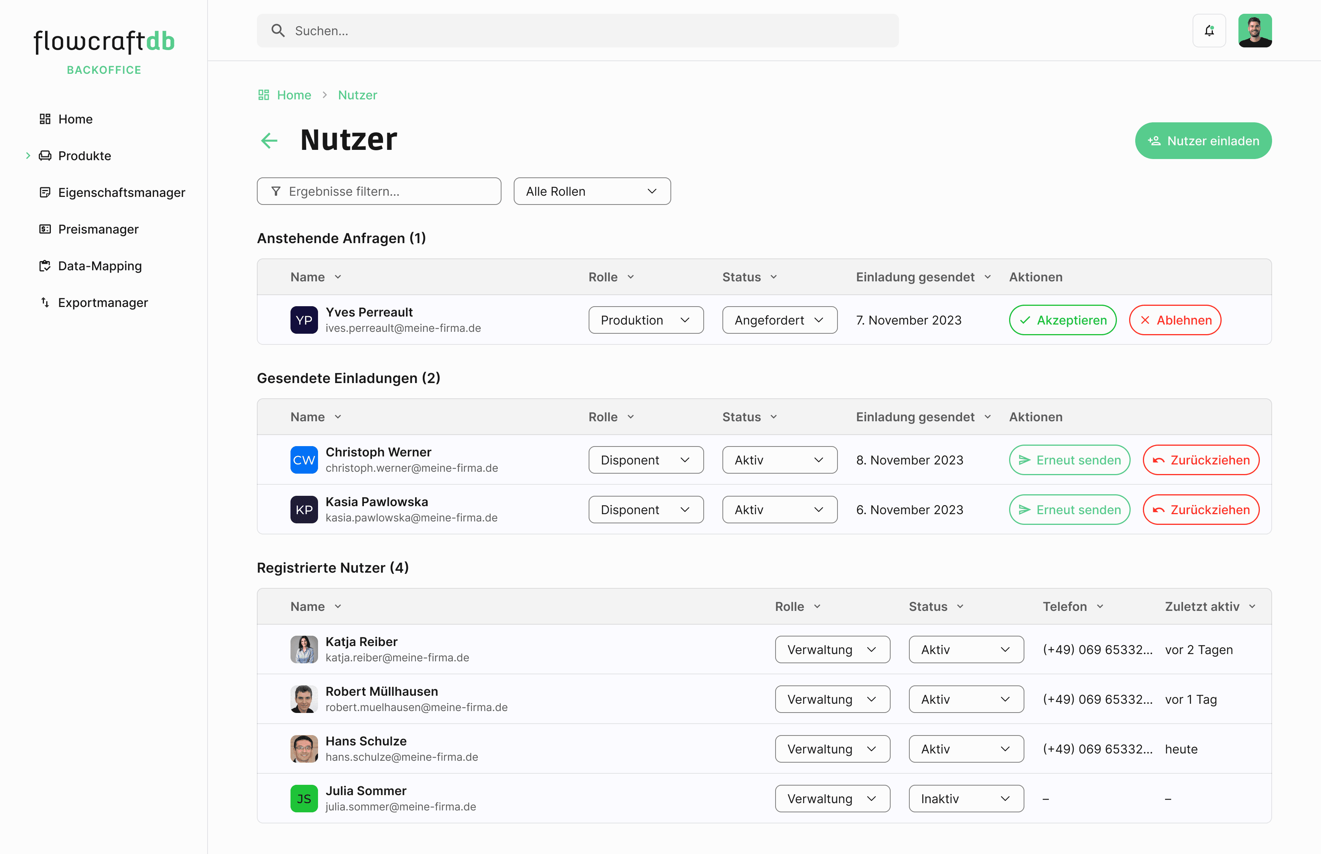Click the Ergebnisse filtern input field
Image resolution: width=1321 pixels, height=854 pixels.
388,191
